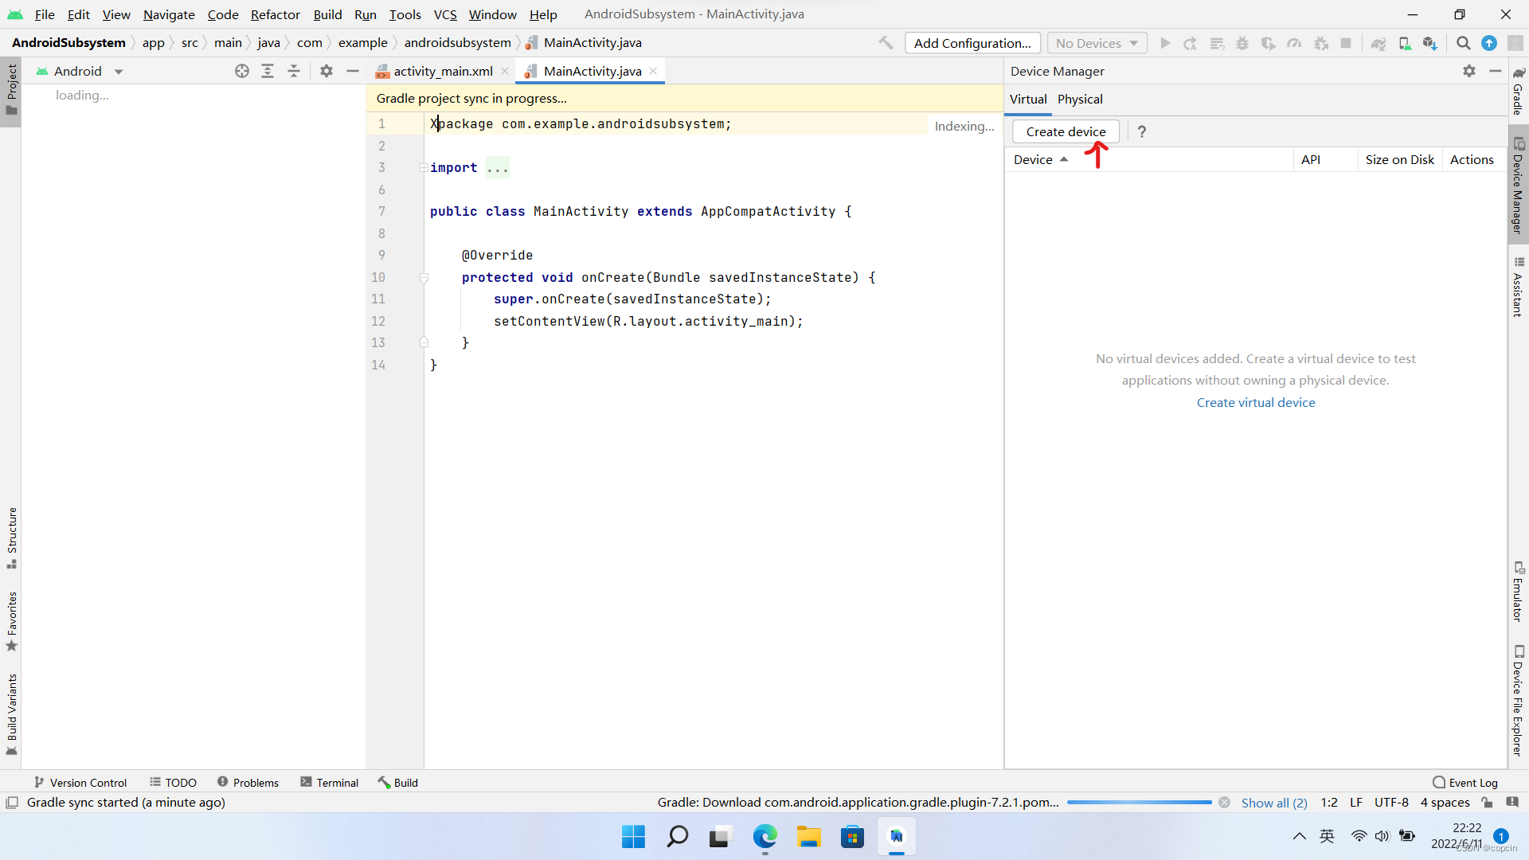Click the Create device button
The image size is (1529, 860).
pos(1066,131)
